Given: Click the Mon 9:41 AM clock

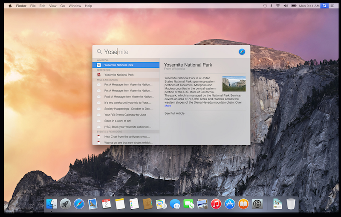Looking at the screenshot, I should (x=309, y=6).
